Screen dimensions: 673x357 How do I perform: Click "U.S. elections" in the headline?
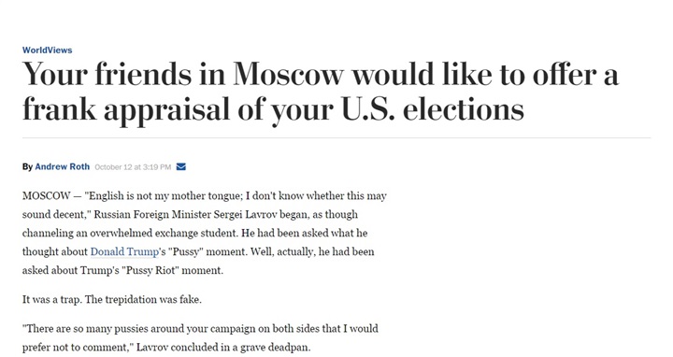[433, 108]
